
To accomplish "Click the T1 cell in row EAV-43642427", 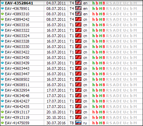I will tap(72, 101).
